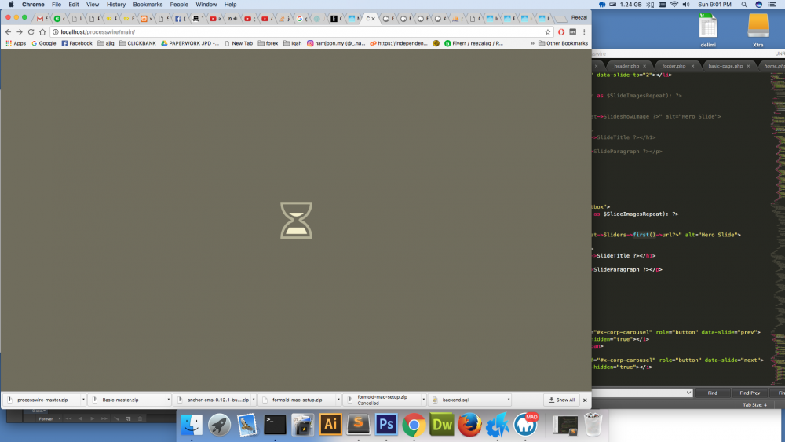Open Dreamweaver from the Dock

coord(441,424)
